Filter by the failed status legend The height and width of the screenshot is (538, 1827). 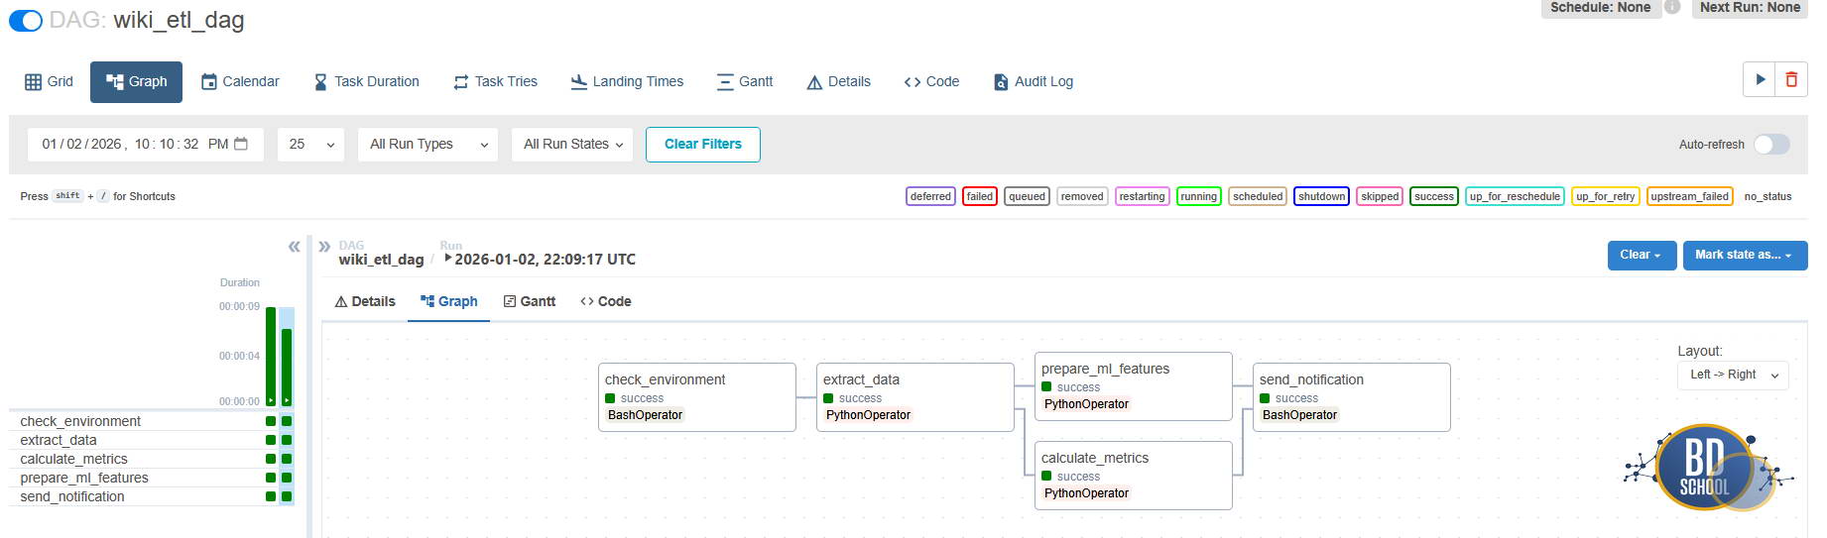(980, 196)
